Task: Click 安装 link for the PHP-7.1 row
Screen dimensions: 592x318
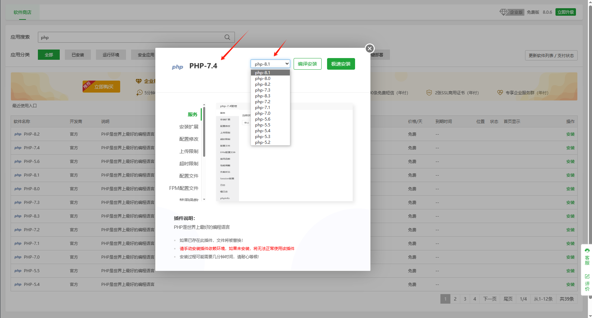Action: [x=570, y=244]
